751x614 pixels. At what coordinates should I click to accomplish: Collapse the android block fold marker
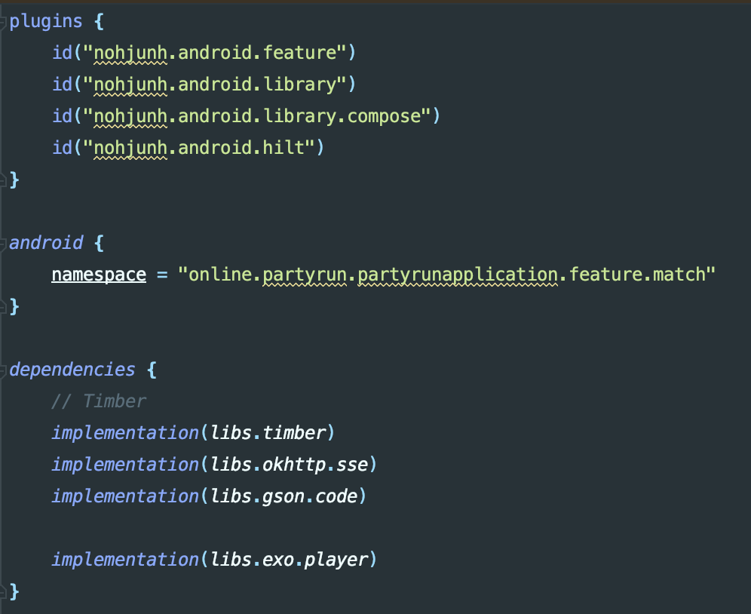[2, 244]
